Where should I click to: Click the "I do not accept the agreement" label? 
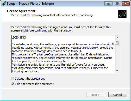pos(34,84)
